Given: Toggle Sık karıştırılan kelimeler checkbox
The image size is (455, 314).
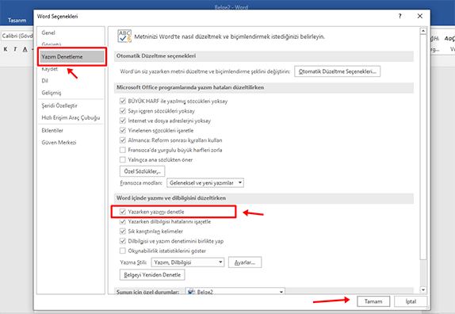Looking at the screenshot, I should click(123, 232).
